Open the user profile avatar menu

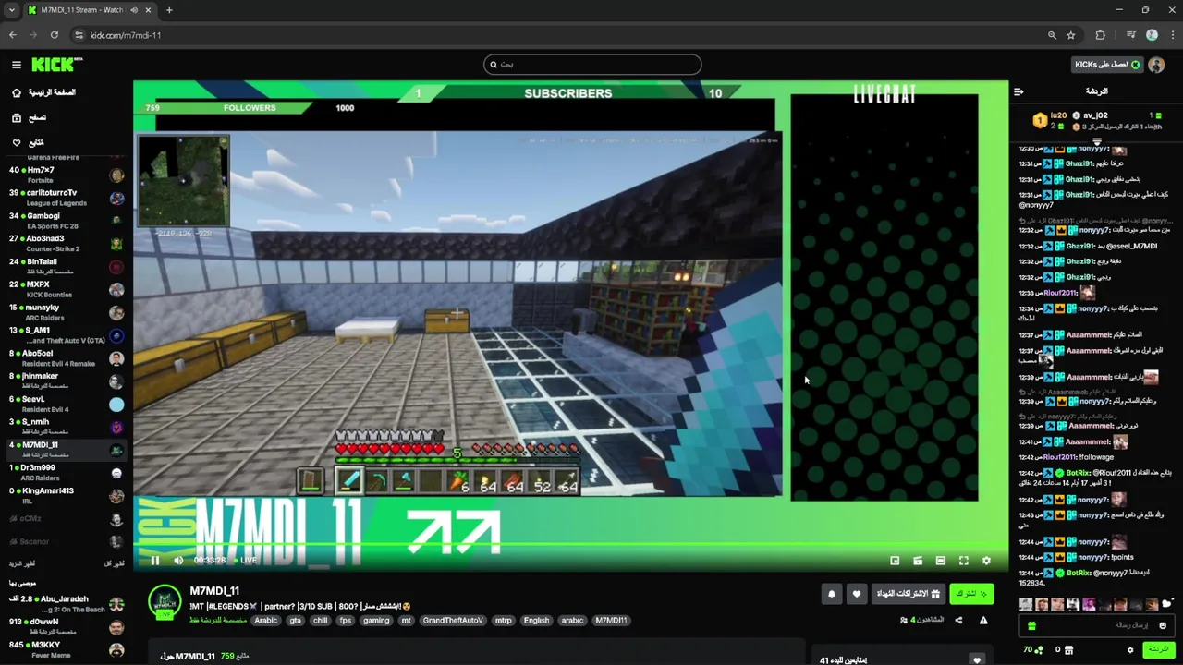[x=1155, y=65]
